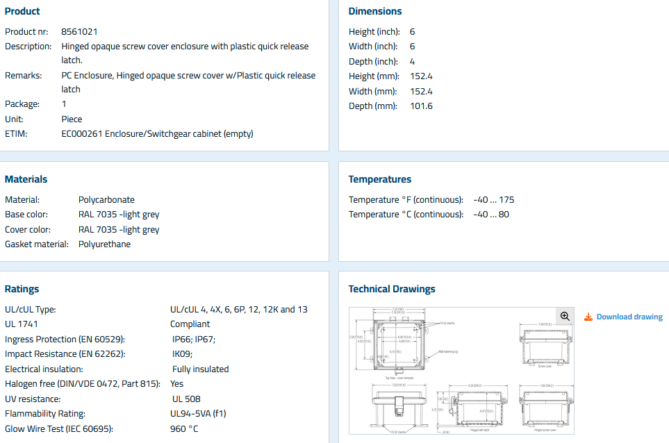Screen dimensions: 669x443
Task: Select the IP66; IP67 ingress protection value
Action: click(194, 340)
